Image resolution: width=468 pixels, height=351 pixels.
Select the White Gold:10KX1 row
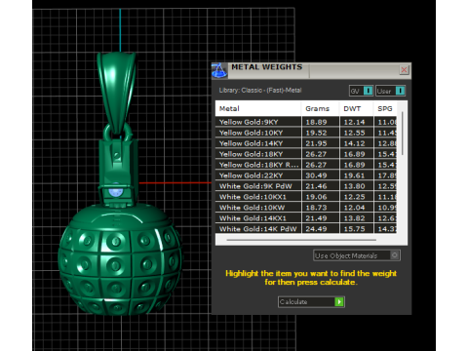click(306, 197)
